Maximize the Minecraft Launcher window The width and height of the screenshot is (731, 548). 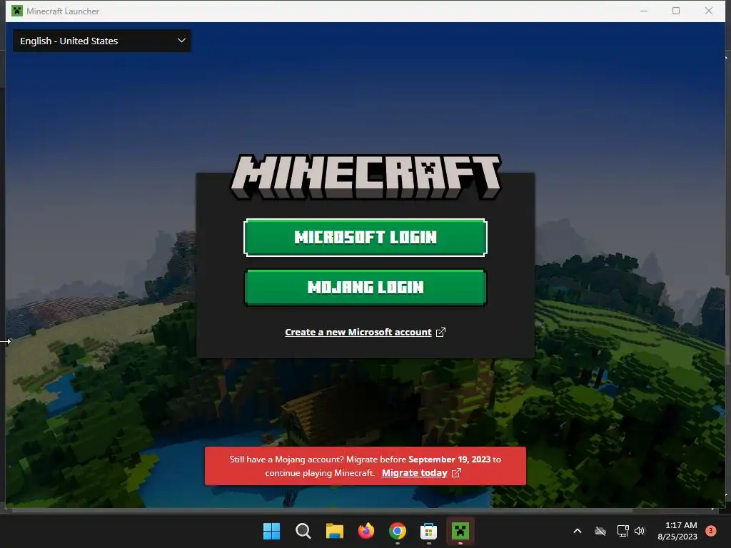click(x=676, y=11)
